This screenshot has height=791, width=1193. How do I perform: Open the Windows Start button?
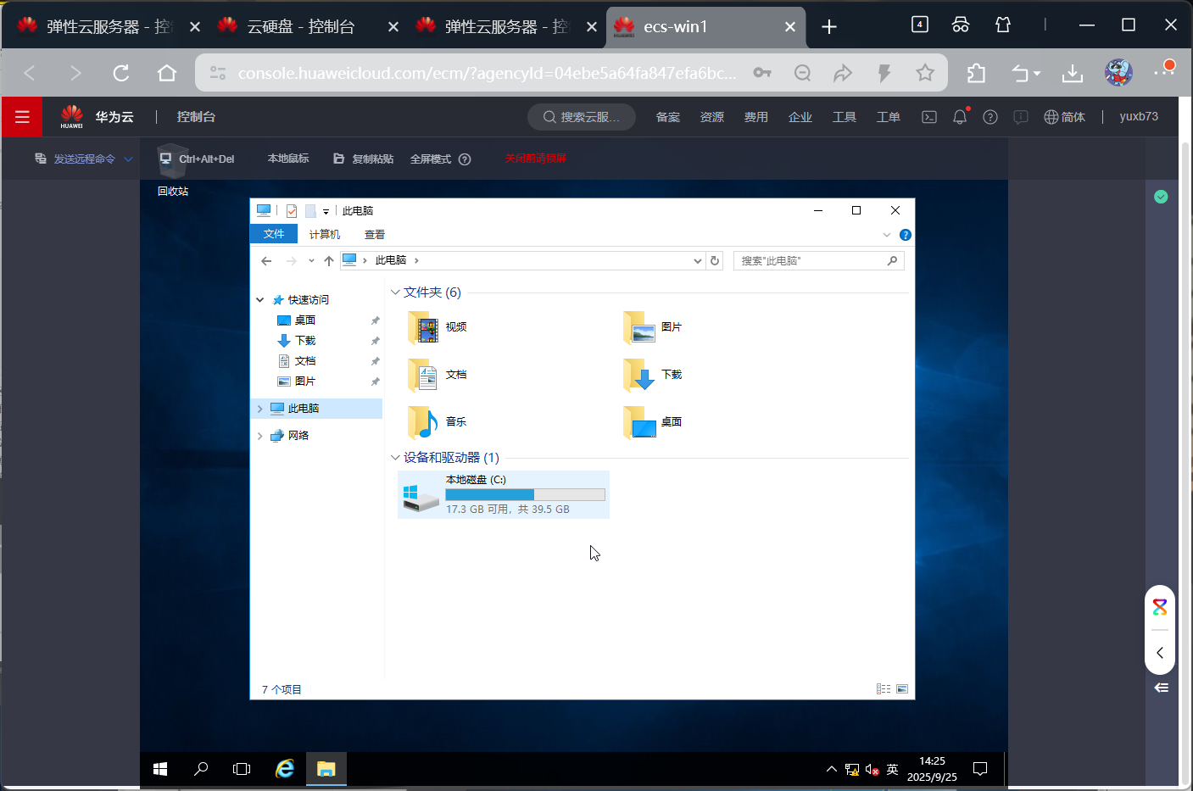pyautogui.click(x=160, y=769)
